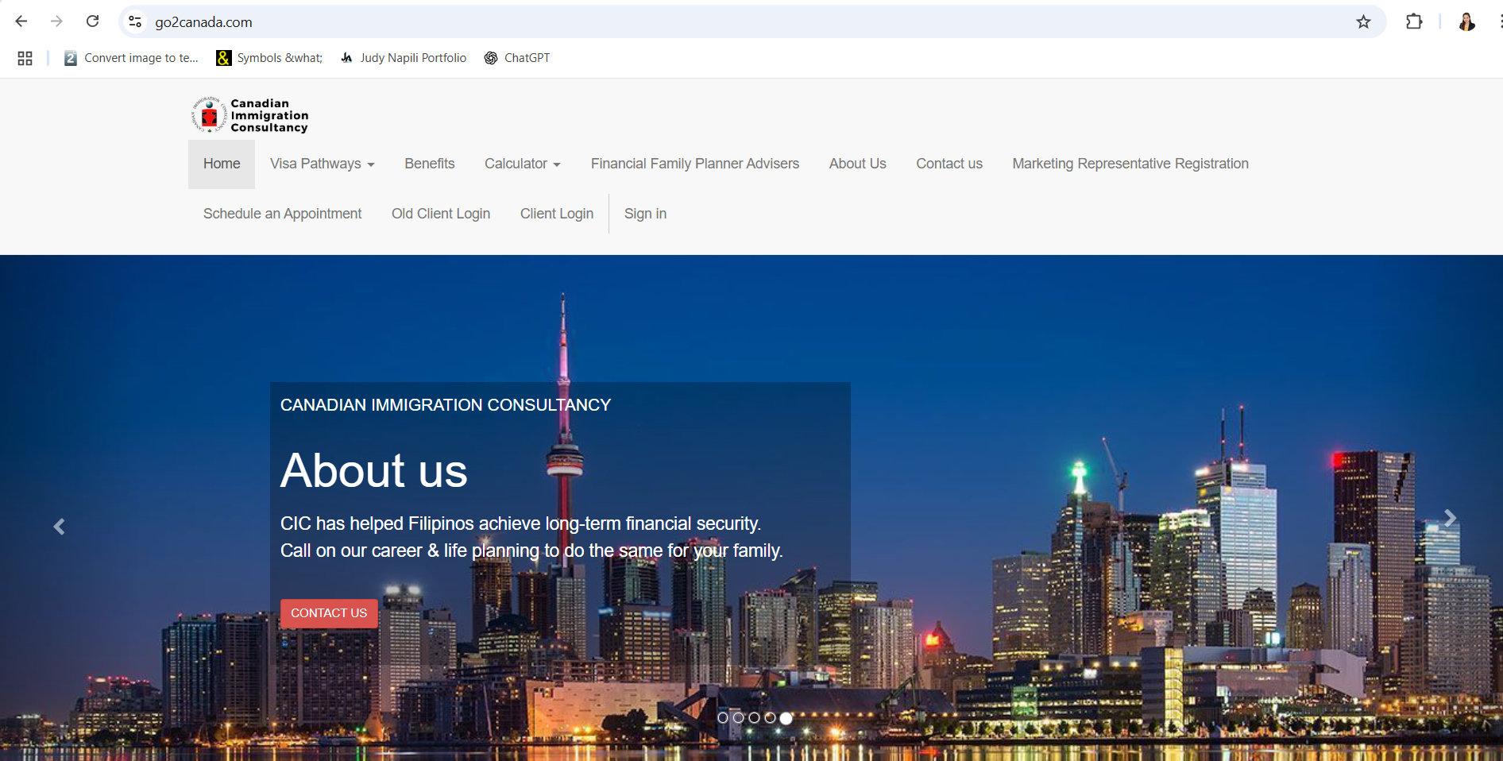The height and width of the screenshot is (761, 1503).
Task: Click the red CONTACT US button
Action: coord(329,613)
